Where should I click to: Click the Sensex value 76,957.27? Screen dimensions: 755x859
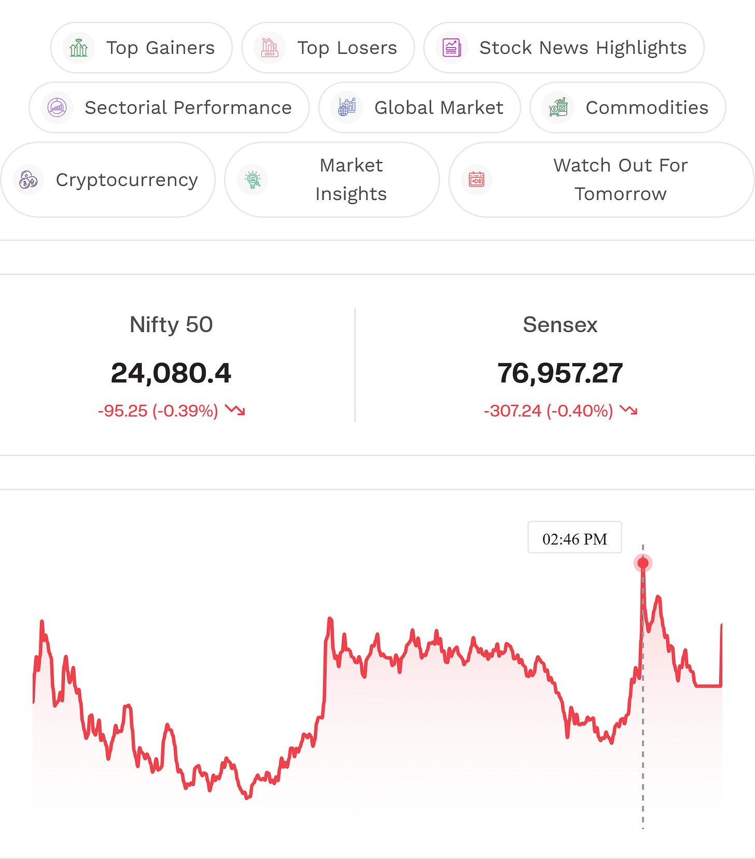(x=560, y=373)
